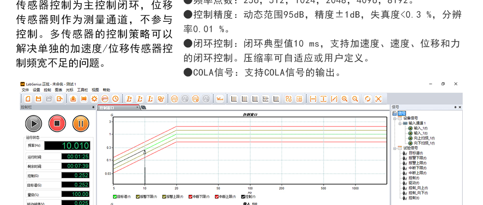The image size is (483, 205).
Task: Toggle the 中断上限 legend checkbox
Action: [x=216, y=196]
